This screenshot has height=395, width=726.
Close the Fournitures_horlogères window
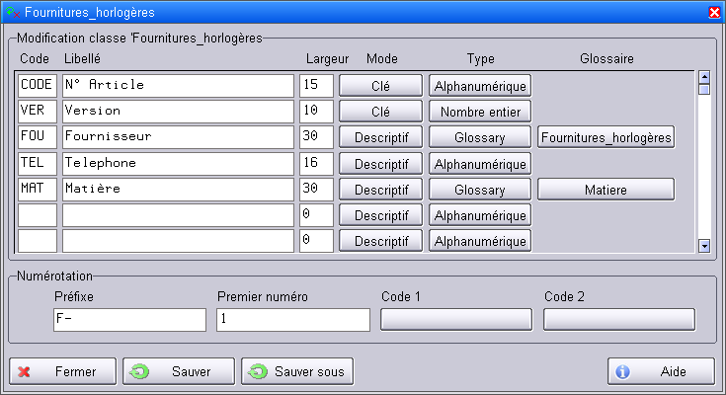pos(714,12)
